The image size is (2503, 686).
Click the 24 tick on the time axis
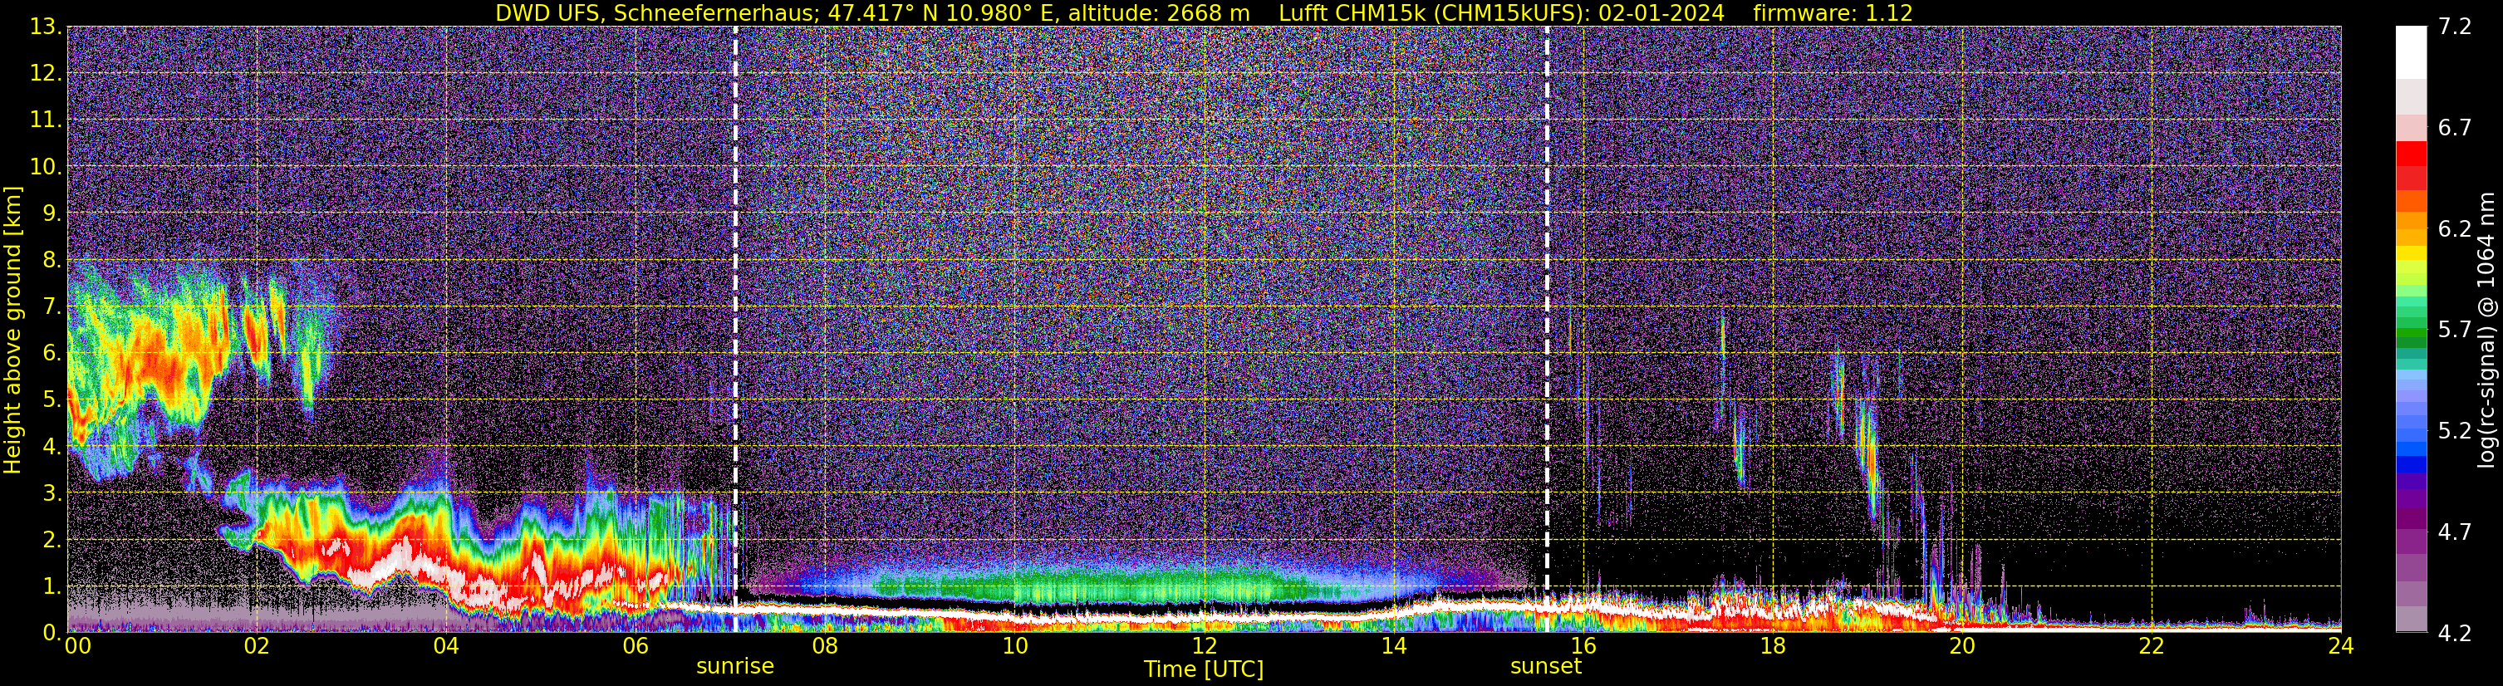[2341, 646]
